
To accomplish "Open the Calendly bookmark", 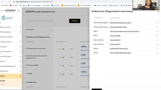I will 56,5.
